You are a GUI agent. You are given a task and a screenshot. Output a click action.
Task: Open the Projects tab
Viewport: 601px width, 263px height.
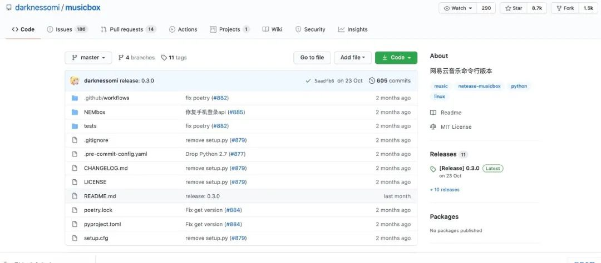[230, 29]
